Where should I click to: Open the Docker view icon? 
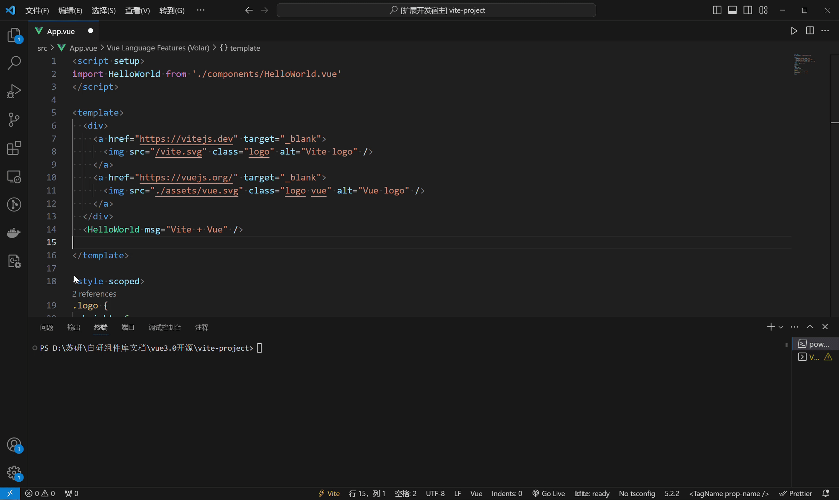pyautogui.click(x=14, y=233)
